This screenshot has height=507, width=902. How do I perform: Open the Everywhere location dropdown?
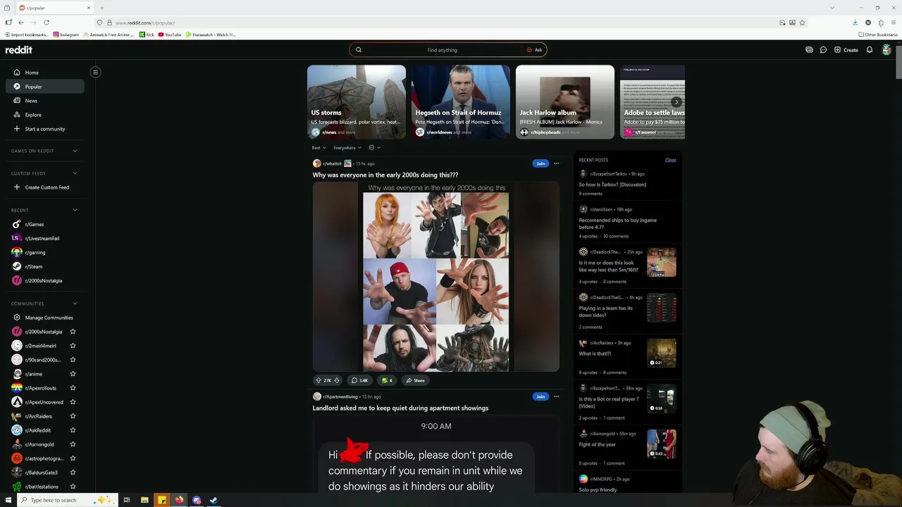(347, 148)
